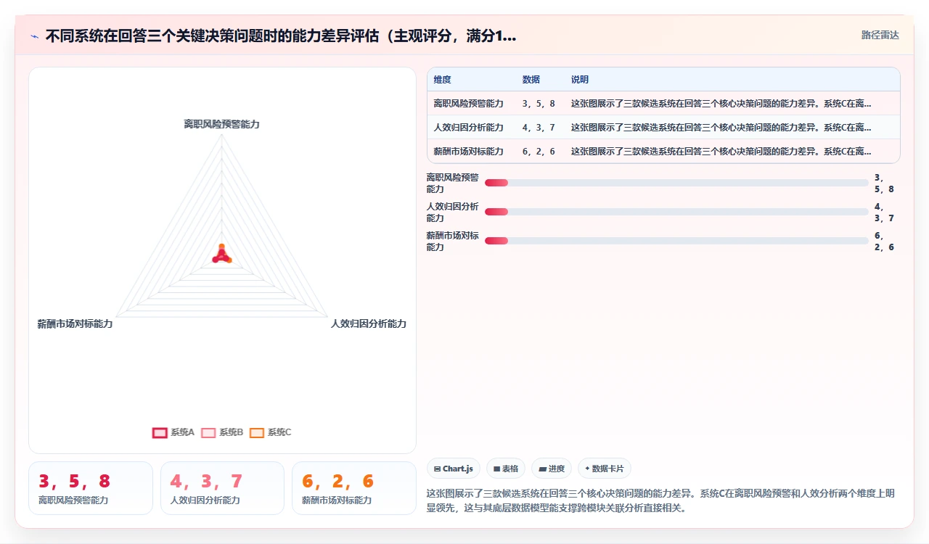Screen dimensions: 929x544
Task: Click the chart title text in header
Action: (281, 36)
